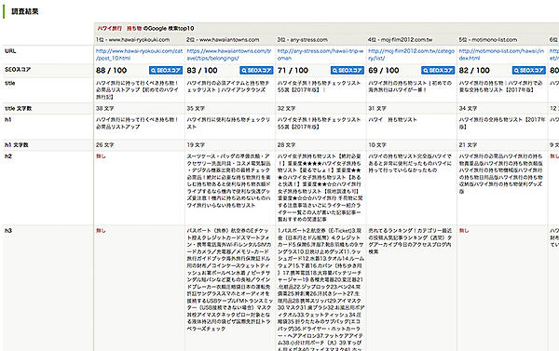
Task: Click the 82 / 100 score value
Action: 474,70
